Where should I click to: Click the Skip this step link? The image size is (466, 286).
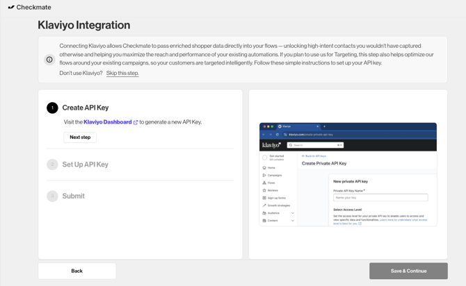[122, 73]
